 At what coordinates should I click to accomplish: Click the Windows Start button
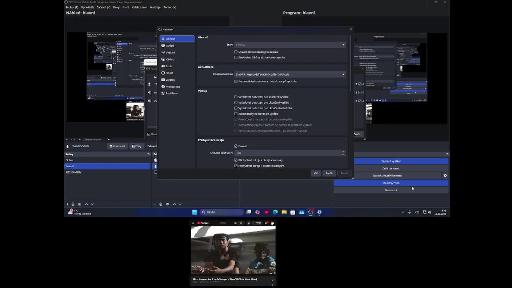click(x=195, y=212)
